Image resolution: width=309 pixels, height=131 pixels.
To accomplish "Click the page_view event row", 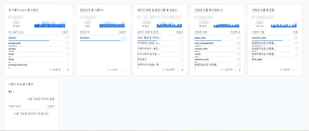I will [x=200, y=38].
